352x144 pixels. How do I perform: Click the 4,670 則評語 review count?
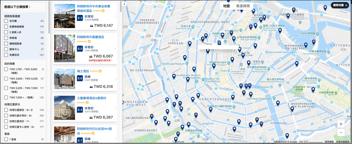(91, 111)
